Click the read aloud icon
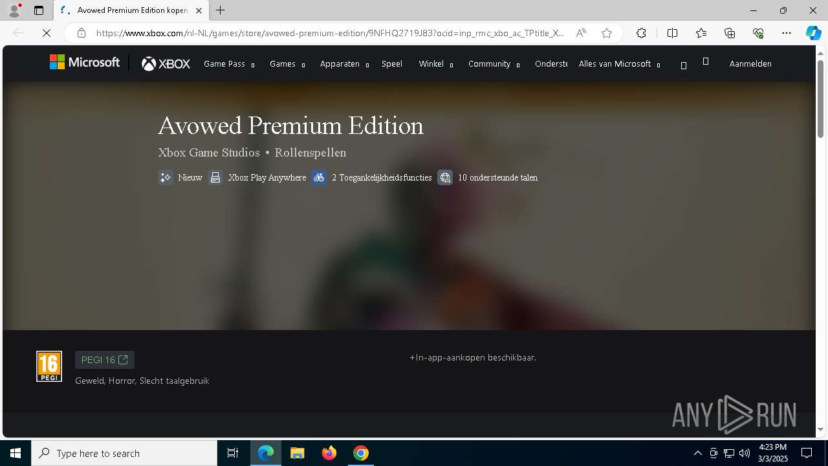Screen dimensions: 828x466 click(x=581, y=33)
